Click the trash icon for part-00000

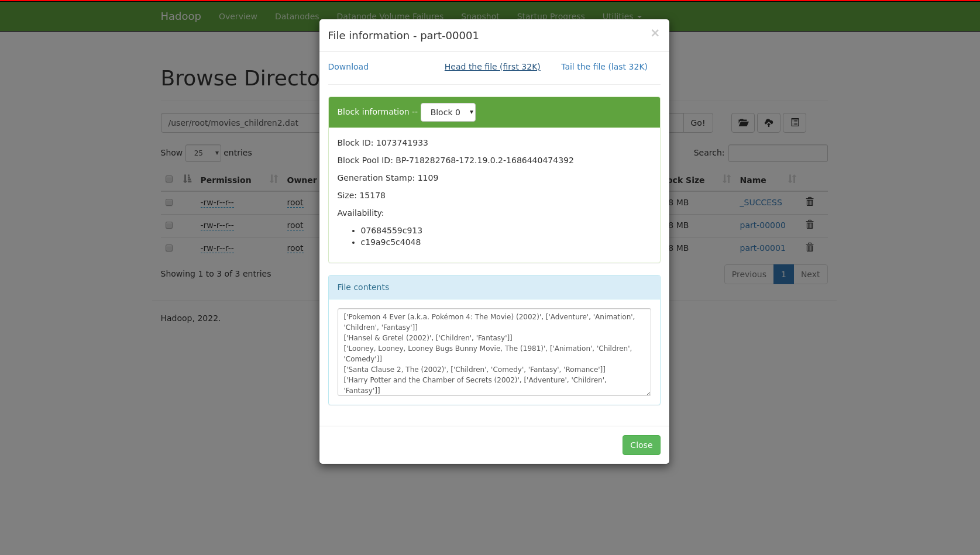810,225
